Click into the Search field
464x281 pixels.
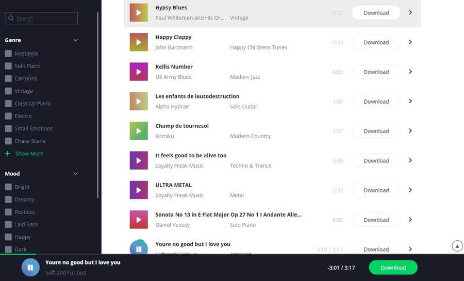(x=41, y=18)
